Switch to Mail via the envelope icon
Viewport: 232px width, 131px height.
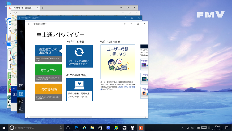(21, 86)
